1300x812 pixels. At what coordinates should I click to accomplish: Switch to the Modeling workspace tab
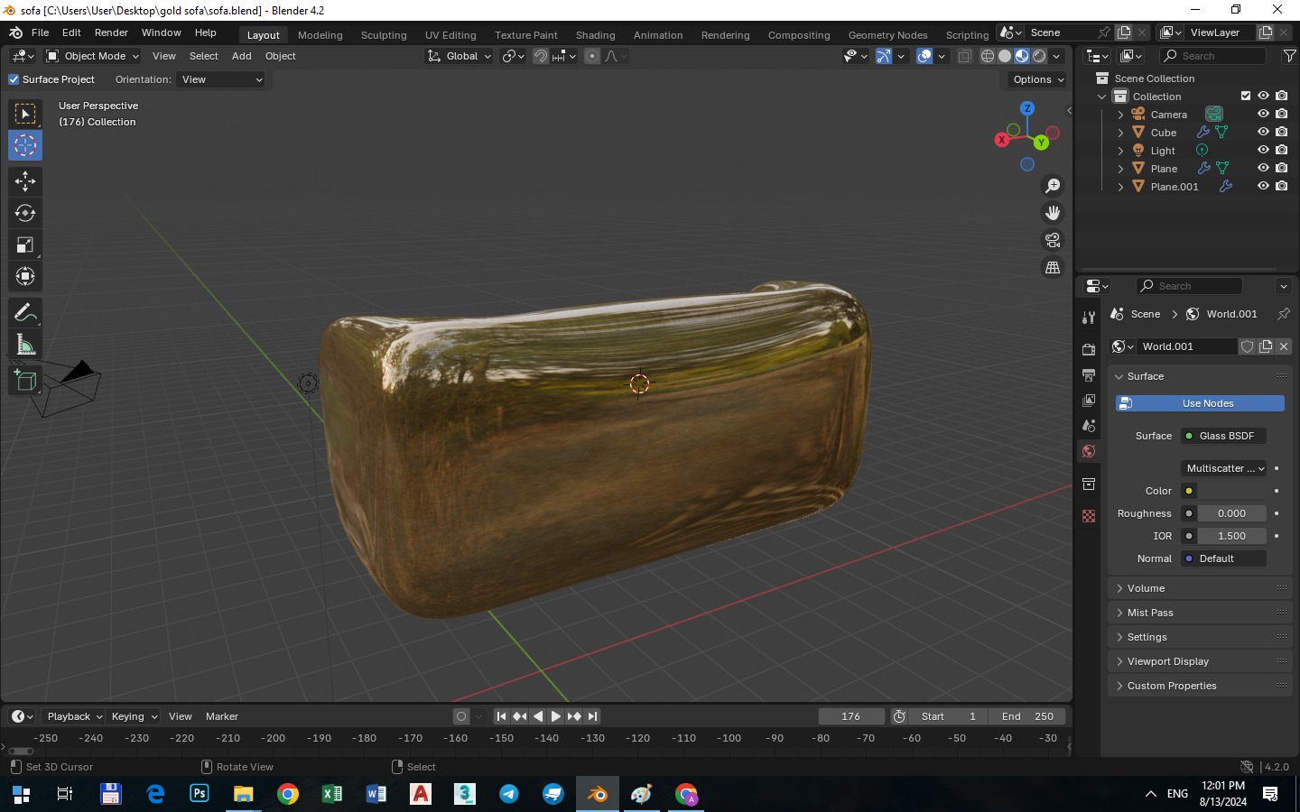click(320, 35)
